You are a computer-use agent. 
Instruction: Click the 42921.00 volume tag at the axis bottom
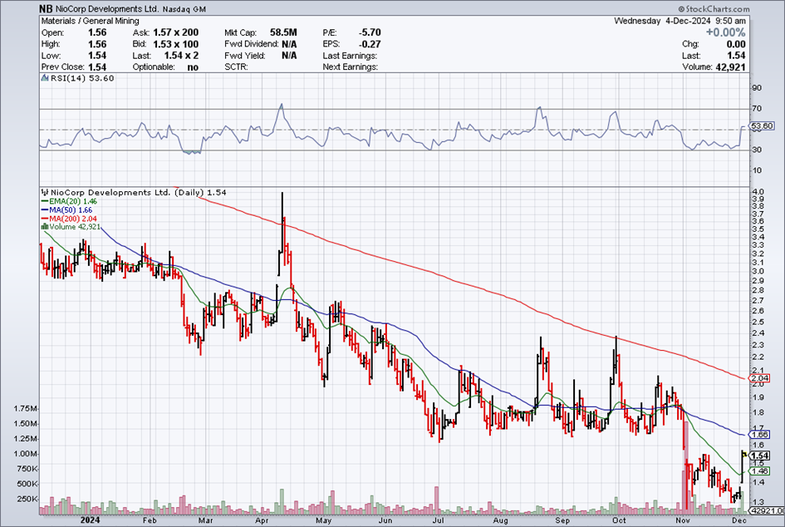[767, 510]
